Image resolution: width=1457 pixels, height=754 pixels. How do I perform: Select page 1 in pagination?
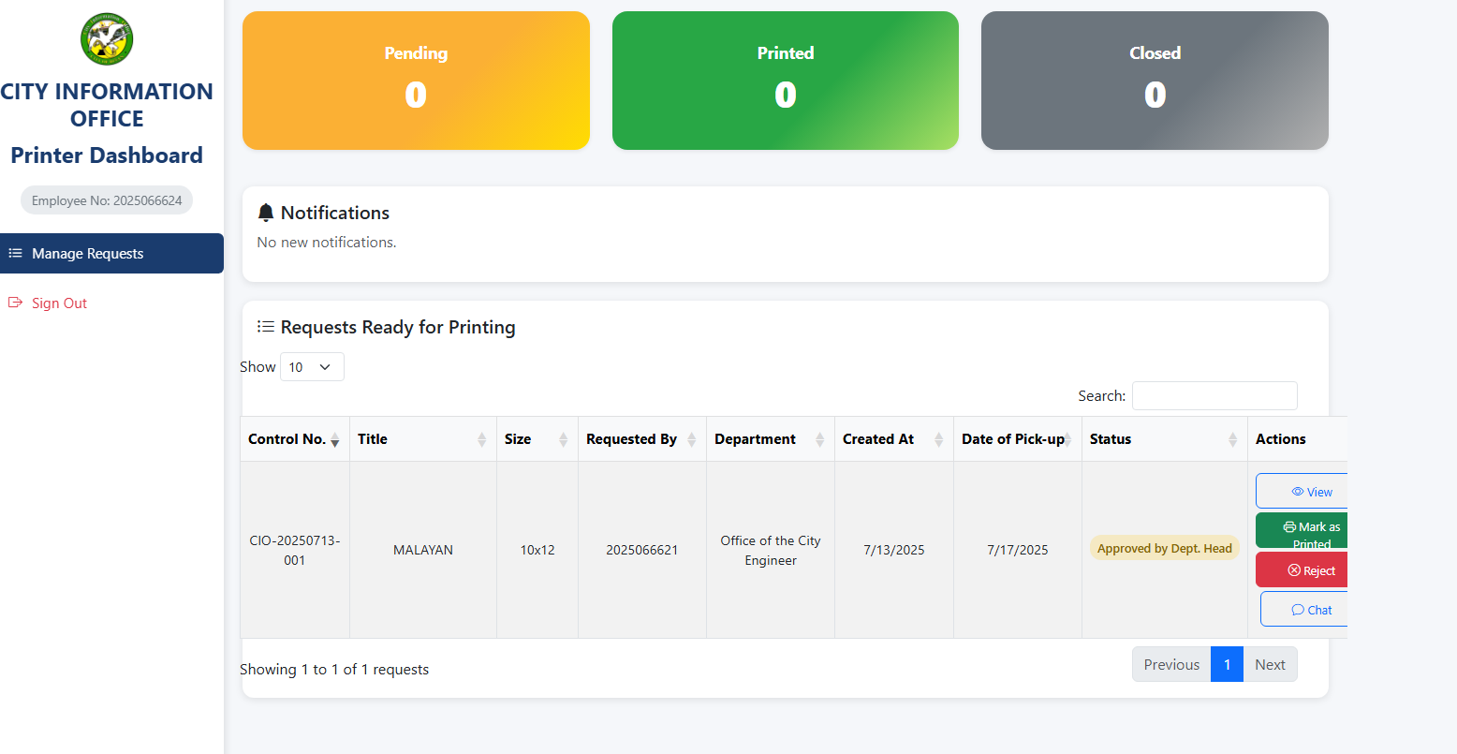point(1228,664)
